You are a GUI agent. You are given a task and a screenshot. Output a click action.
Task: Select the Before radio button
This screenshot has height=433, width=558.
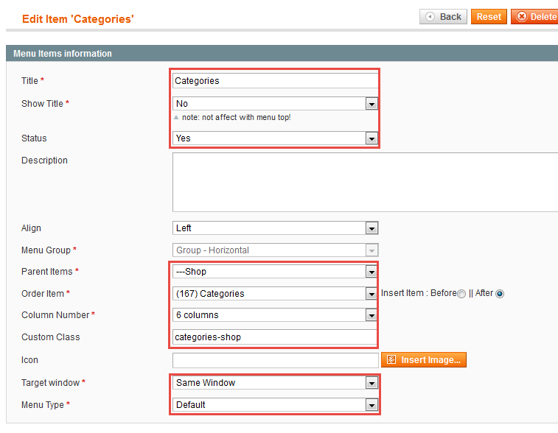[x=461, y=294]
